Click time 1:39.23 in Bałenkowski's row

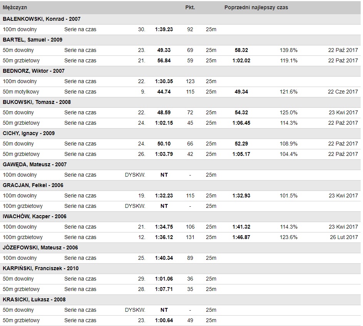tap(164, 29)
